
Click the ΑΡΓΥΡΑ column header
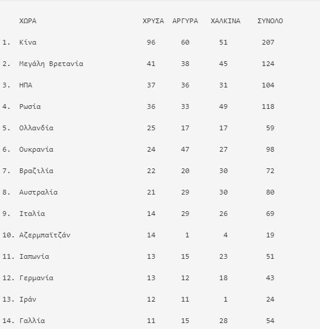click(185, 21)
